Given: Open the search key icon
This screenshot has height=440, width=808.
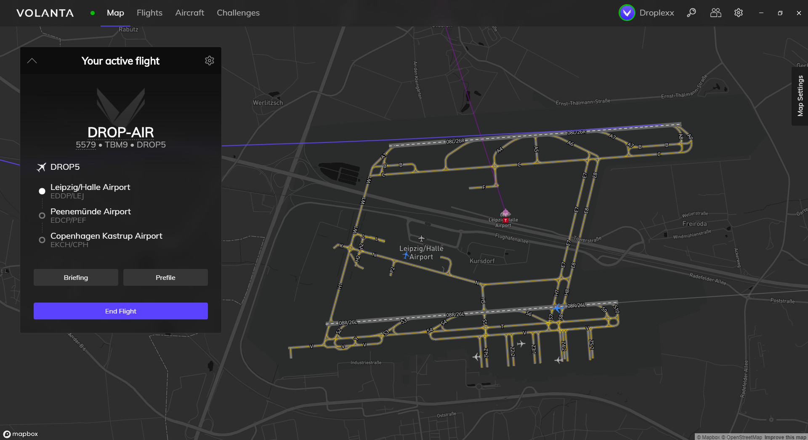Looking at the screenshot, I should [x=691, y=13].
